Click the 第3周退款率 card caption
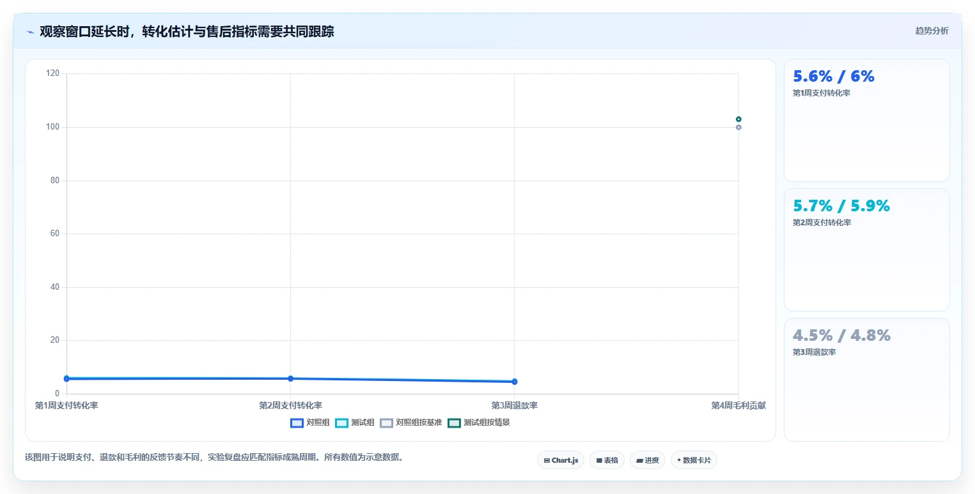This screenshot has width=975, height=494. pyautogui.click(x=815, y=352)
